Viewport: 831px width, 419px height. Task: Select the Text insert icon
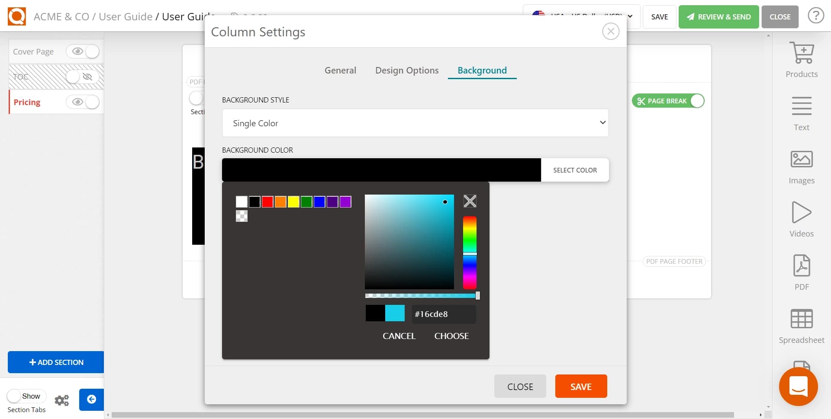coord(801,106)
